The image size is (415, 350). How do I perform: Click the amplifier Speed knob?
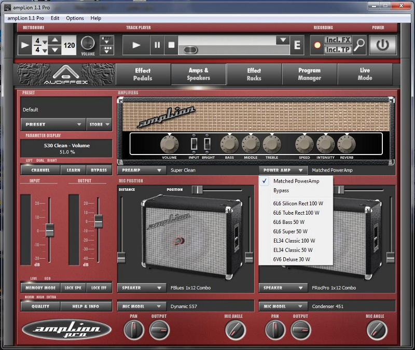click(305, 145)
